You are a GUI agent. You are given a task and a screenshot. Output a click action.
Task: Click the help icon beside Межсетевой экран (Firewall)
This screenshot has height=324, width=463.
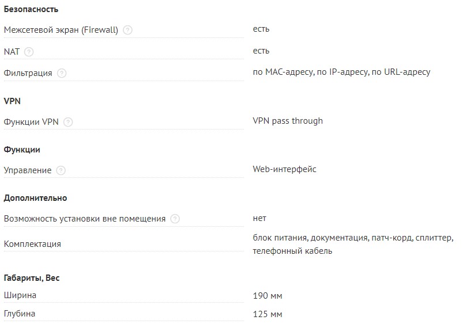[x=128, y=31]
